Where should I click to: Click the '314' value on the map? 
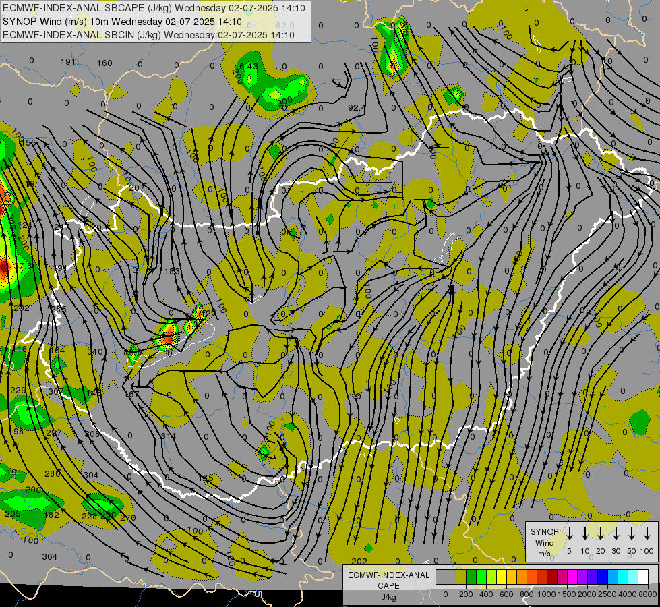coord(169,436)
